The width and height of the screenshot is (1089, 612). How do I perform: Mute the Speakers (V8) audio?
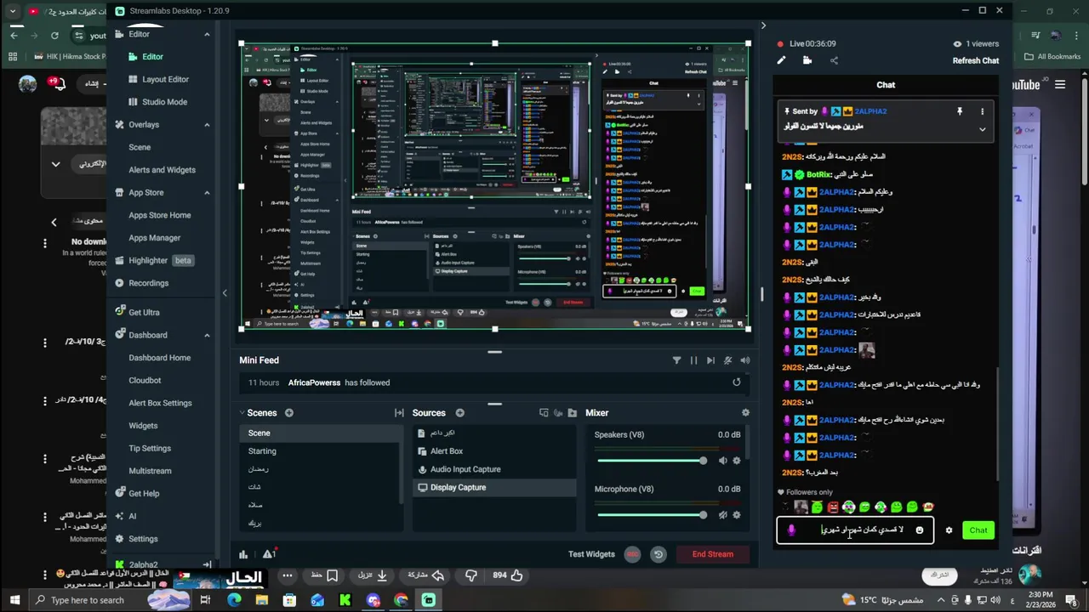pos(722,461)
